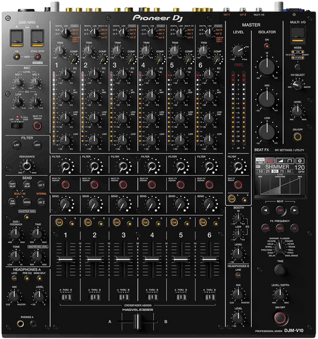
Task: Turn channel 4 input selector knob
Action: click(x=152, y=33)
